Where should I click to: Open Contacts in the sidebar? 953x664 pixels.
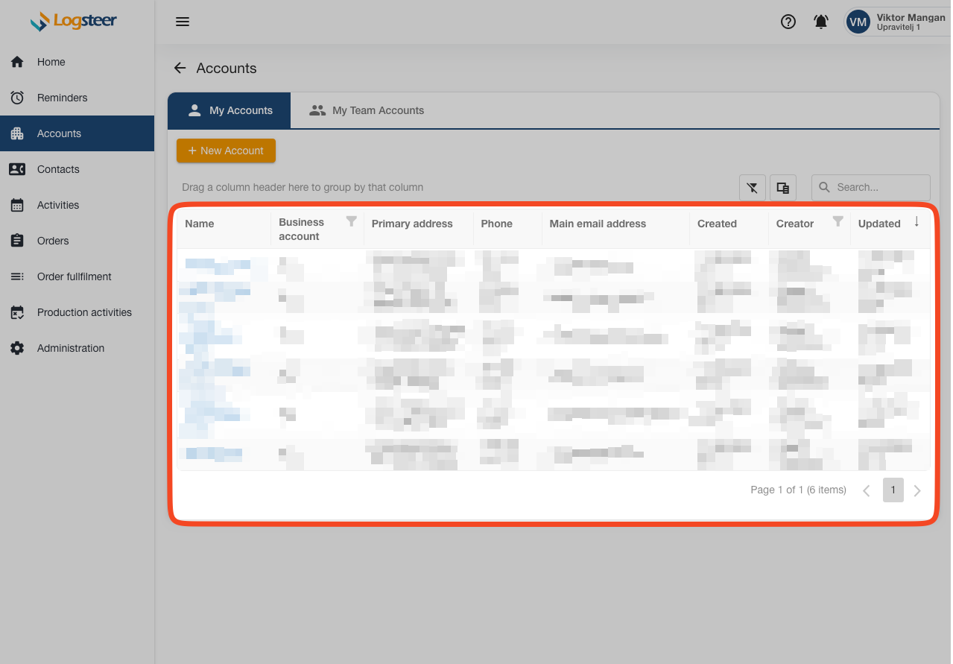58,169
